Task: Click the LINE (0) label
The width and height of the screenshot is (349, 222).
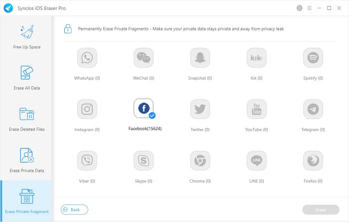Action: click(257, 181)
